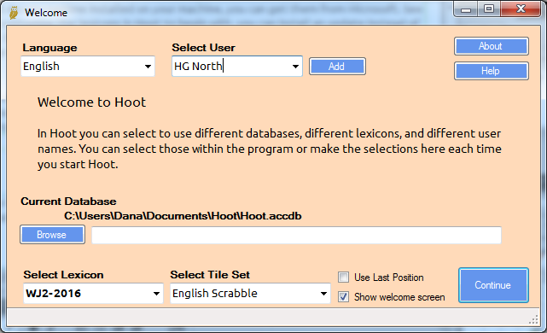
Task: Click the Select Lexicon label
Action: 63,275
